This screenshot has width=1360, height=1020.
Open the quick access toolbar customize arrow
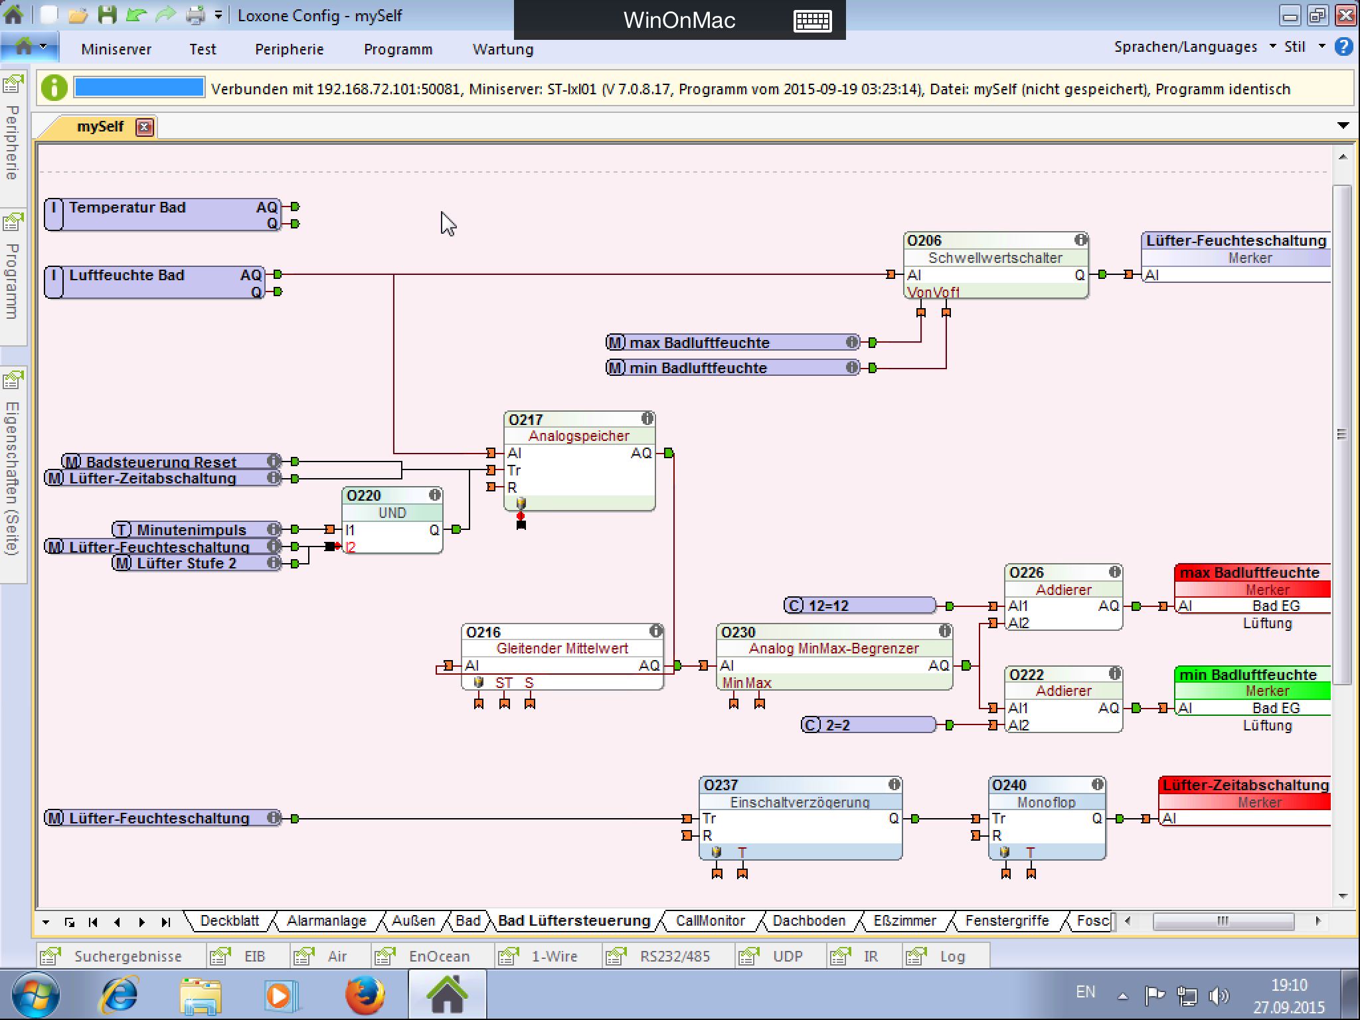pos(218,15)
